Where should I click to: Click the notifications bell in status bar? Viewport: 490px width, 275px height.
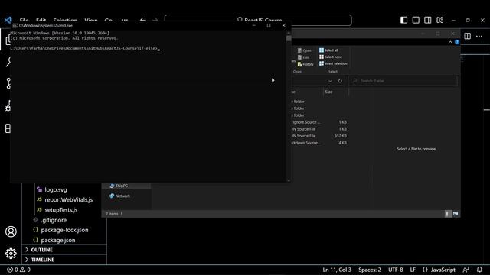(480, 270)
